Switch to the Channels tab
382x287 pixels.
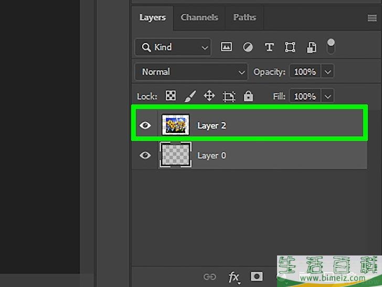click(x=199, y=17)
